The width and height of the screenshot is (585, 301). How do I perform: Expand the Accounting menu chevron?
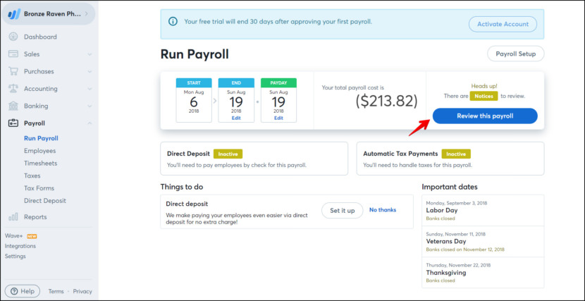tap(90, 89)
